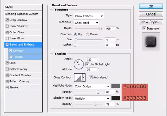
Task: Select the Satin effect label
Action: tap(12, 63)
